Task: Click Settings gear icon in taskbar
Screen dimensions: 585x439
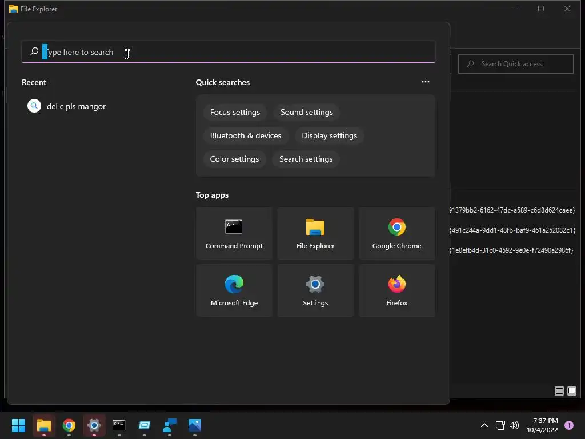Action: pos(94,425)
